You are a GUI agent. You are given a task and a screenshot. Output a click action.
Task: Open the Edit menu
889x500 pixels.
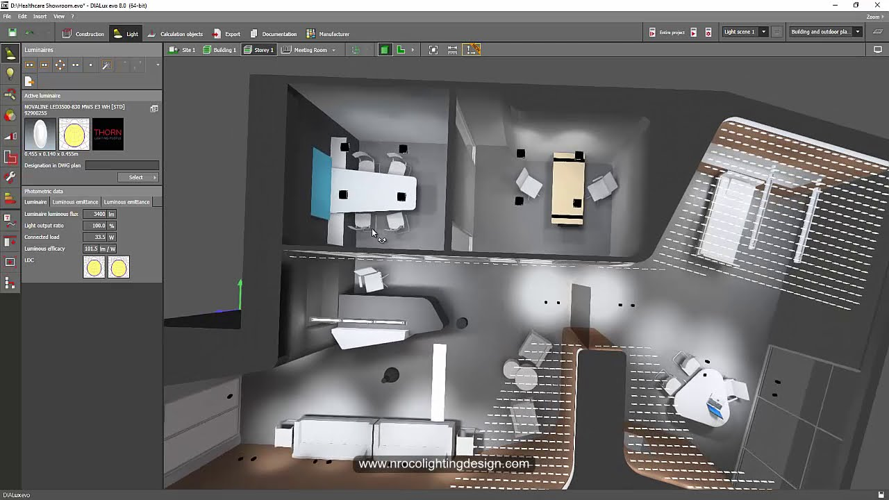(x=22, y=16)
